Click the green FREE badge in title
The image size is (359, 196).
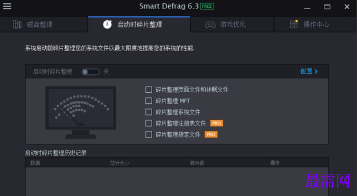pos(207,6)
